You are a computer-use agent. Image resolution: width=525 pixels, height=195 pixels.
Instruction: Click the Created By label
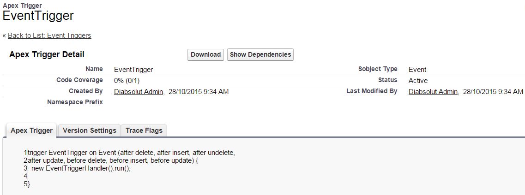tap(86, 91)
